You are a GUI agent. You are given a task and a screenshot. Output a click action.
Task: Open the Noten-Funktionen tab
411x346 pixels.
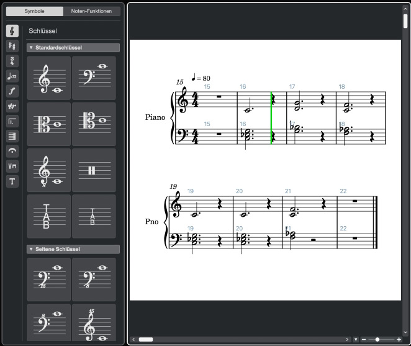91,11
